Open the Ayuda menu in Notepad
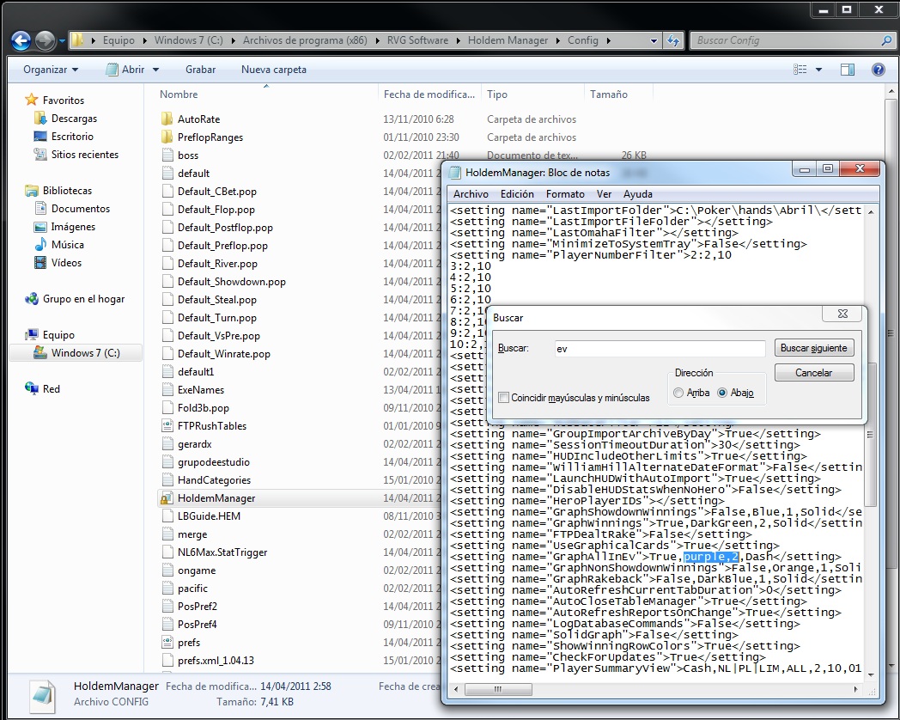Screen dimensions: 900x720 point(638,194)
